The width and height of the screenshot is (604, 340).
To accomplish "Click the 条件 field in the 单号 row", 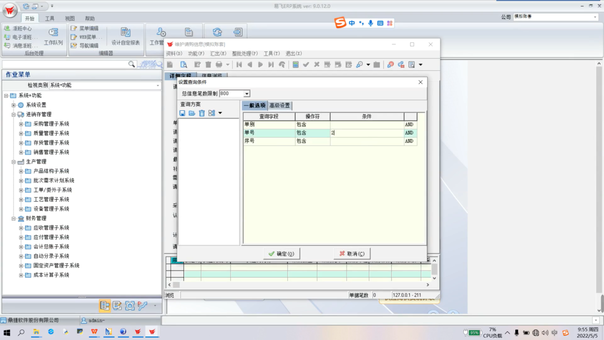I will 367,133.
